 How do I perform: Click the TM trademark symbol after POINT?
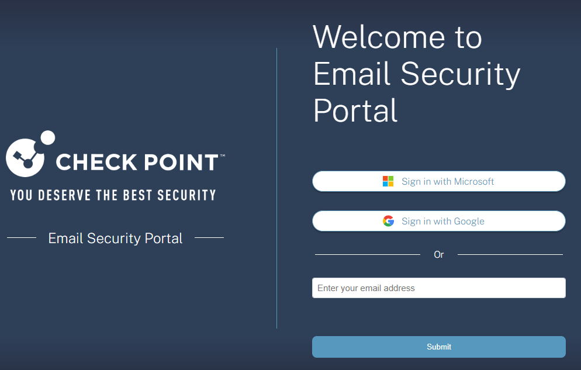point(222,156)
